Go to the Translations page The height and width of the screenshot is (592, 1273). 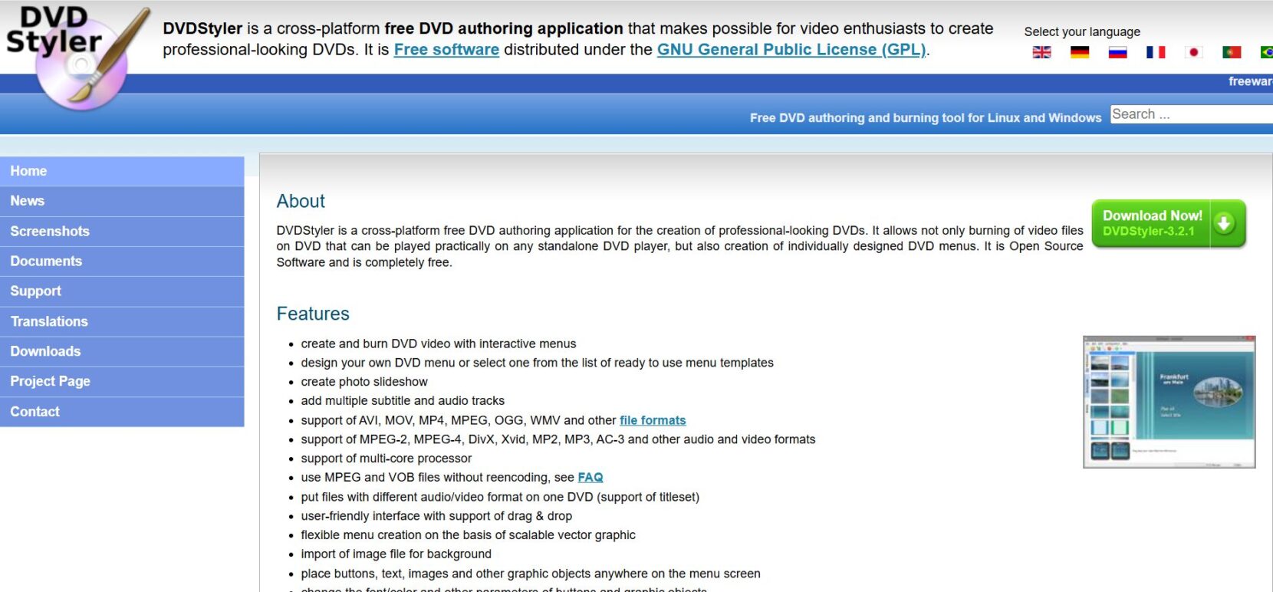122,321
